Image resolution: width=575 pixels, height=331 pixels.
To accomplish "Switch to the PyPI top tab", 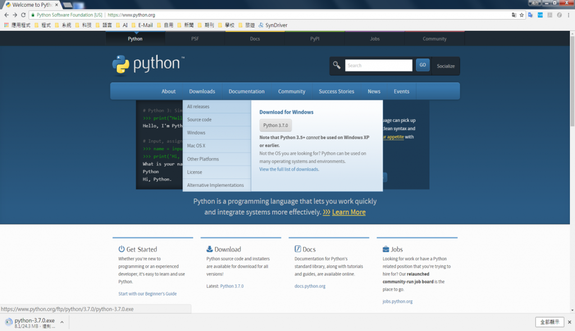I will (314, 39).
